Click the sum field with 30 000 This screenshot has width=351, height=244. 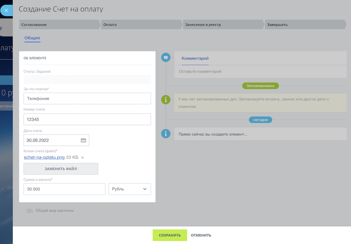coord(64,189)
